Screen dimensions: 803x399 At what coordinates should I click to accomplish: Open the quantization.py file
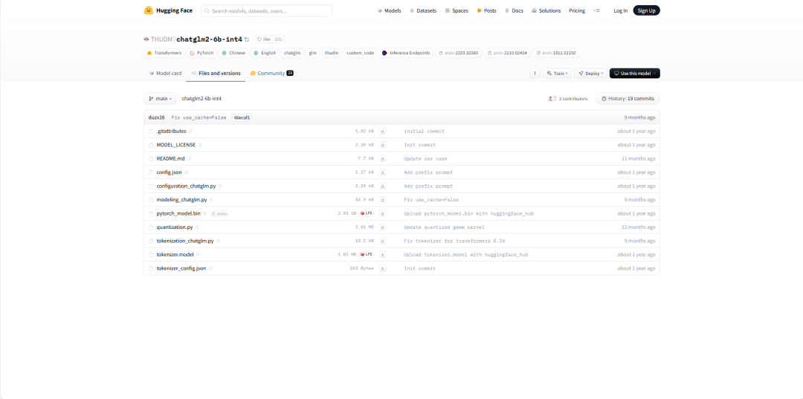(x=175, y=227)
